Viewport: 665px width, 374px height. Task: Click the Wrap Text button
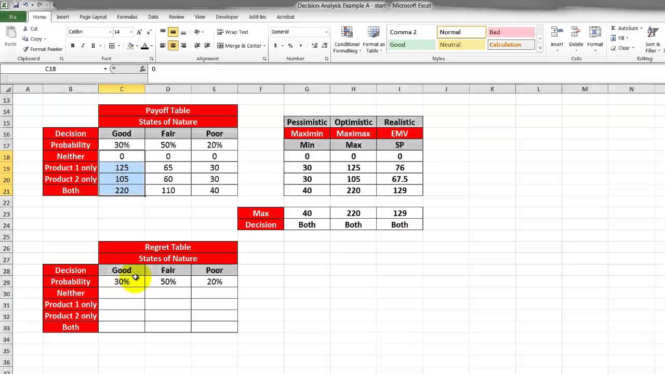click(x=232, y=32)
